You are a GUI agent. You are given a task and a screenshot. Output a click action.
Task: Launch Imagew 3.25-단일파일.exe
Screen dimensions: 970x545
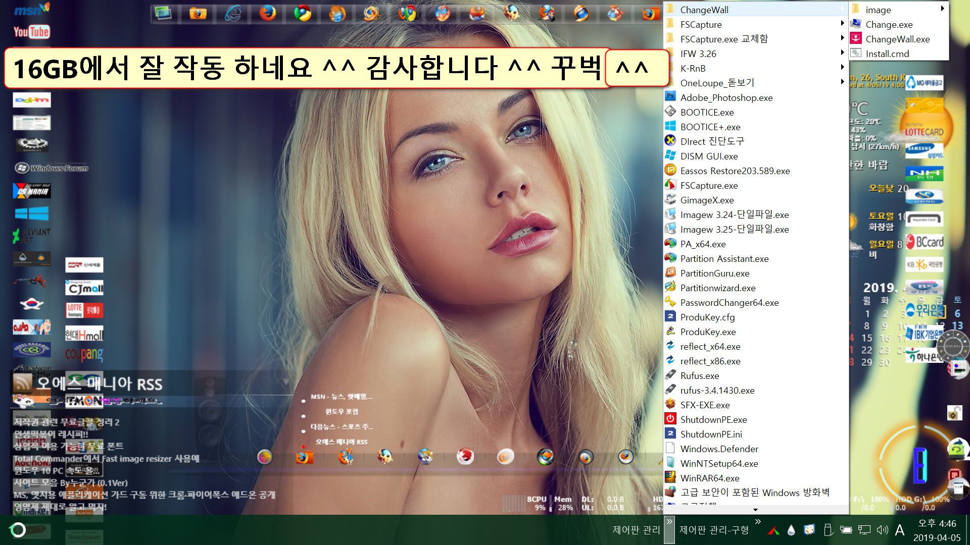point(756,229)
